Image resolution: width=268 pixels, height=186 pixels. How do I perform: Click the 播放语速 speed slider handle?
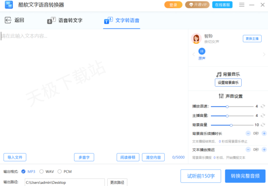(x=227, y=107)
